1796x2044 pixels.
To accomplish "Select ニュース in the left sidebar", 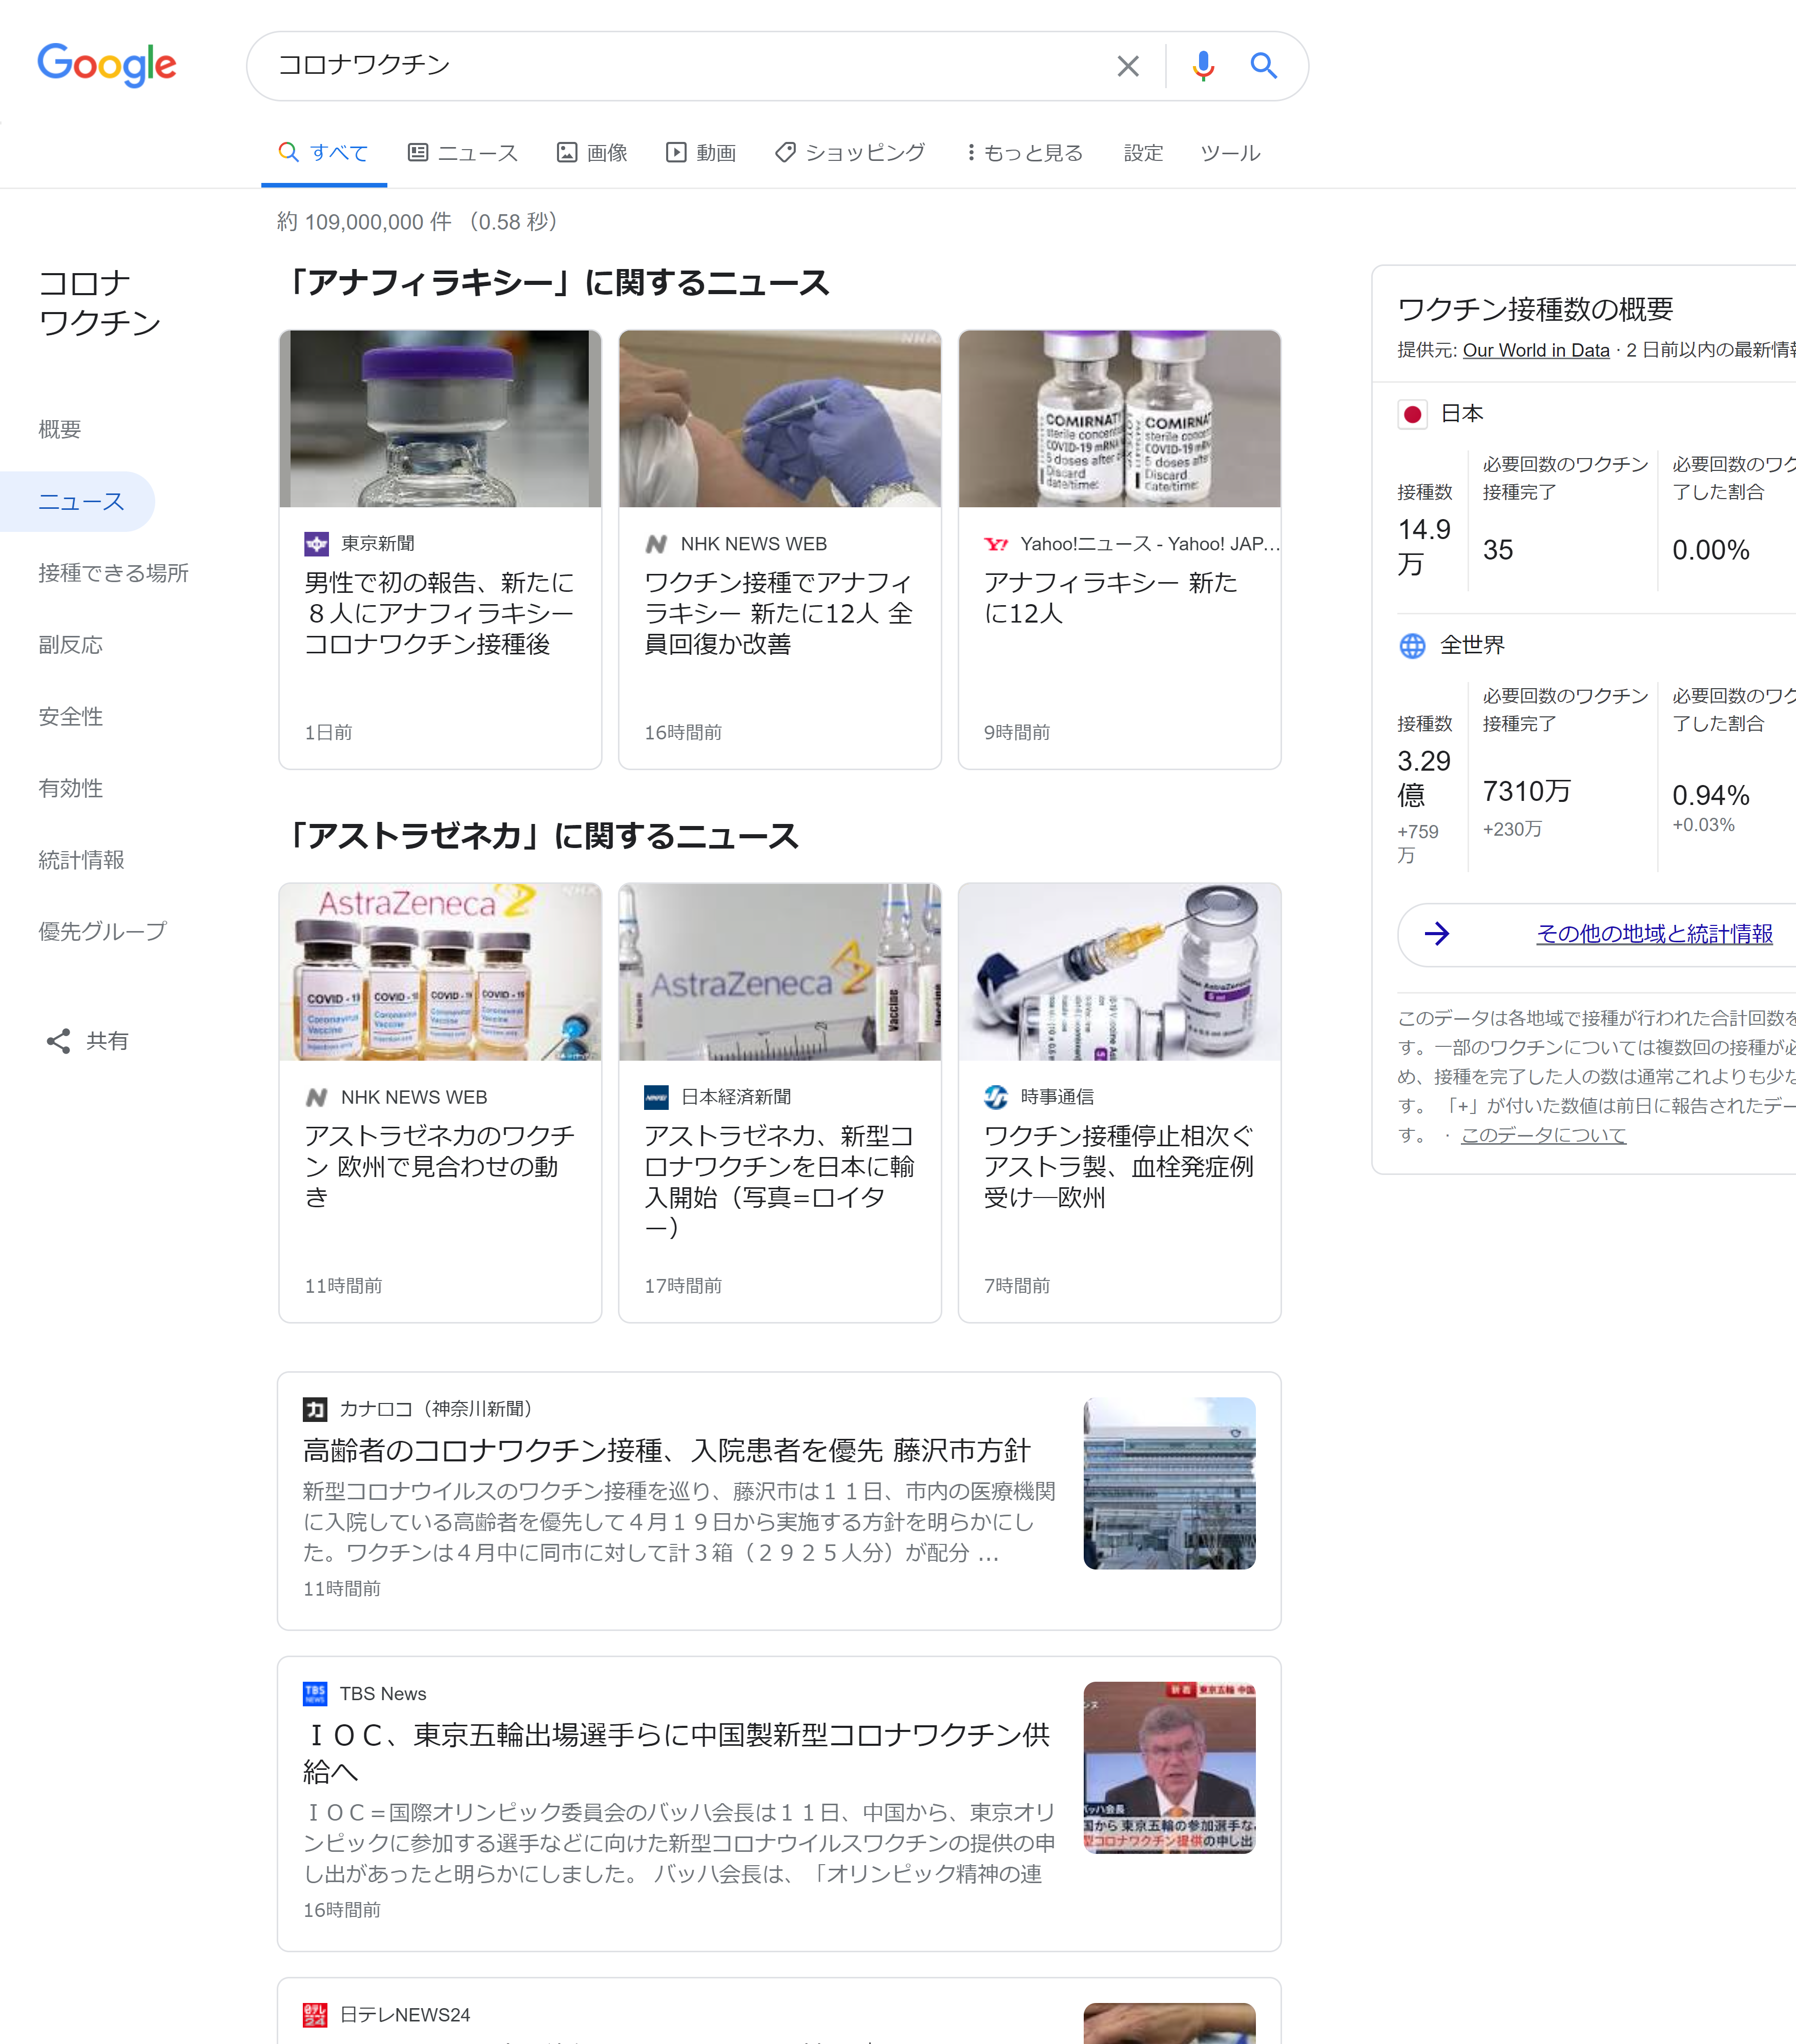I will click(77, 502).
